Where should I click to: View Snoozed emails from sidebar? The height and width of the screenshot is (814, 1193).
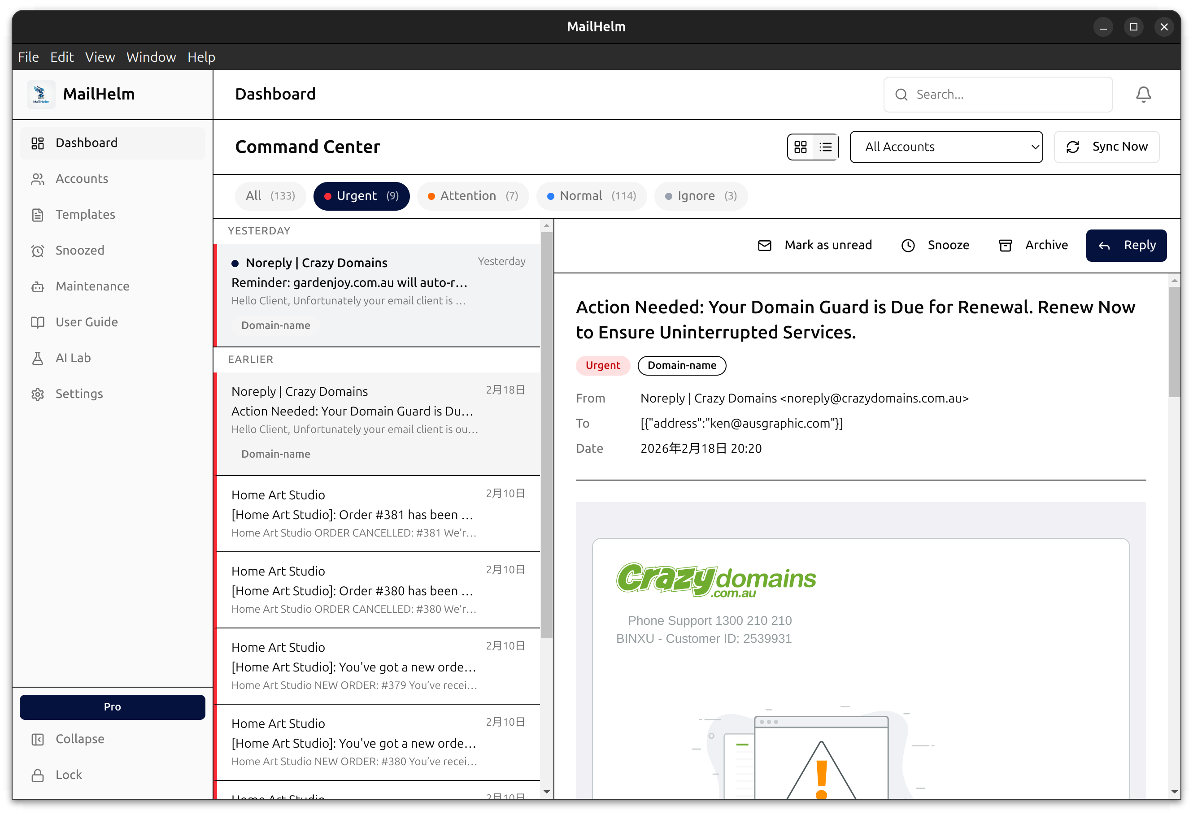(81, 250)
